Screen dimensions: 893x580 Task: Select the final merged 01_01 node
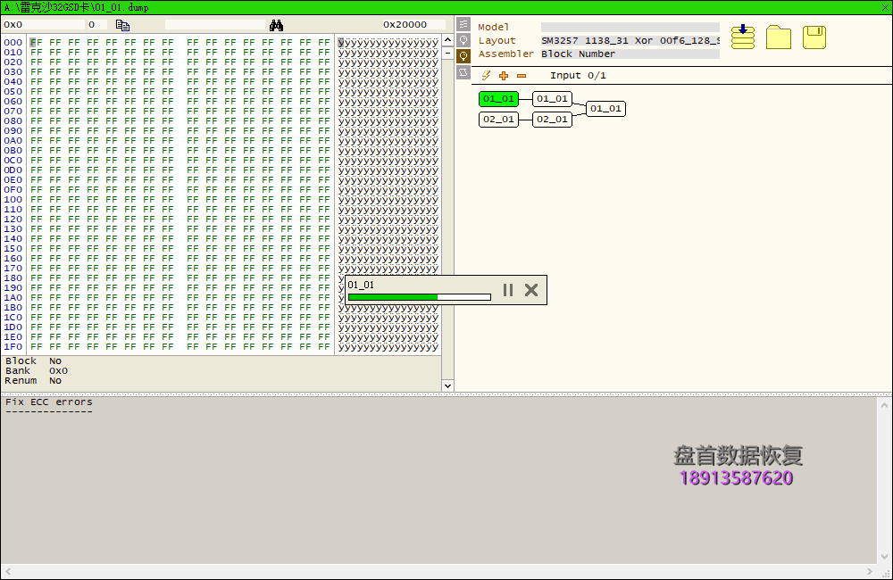(x=605, y=108)
